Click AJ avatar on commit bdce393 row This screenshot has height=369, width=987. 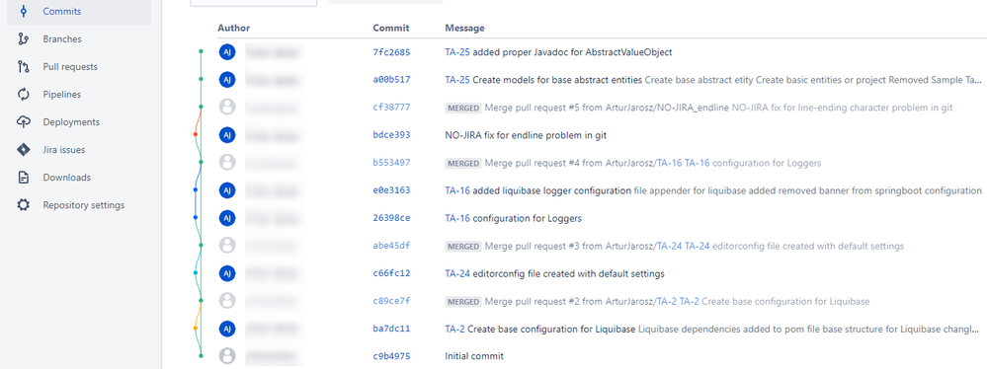pos(227,135)
